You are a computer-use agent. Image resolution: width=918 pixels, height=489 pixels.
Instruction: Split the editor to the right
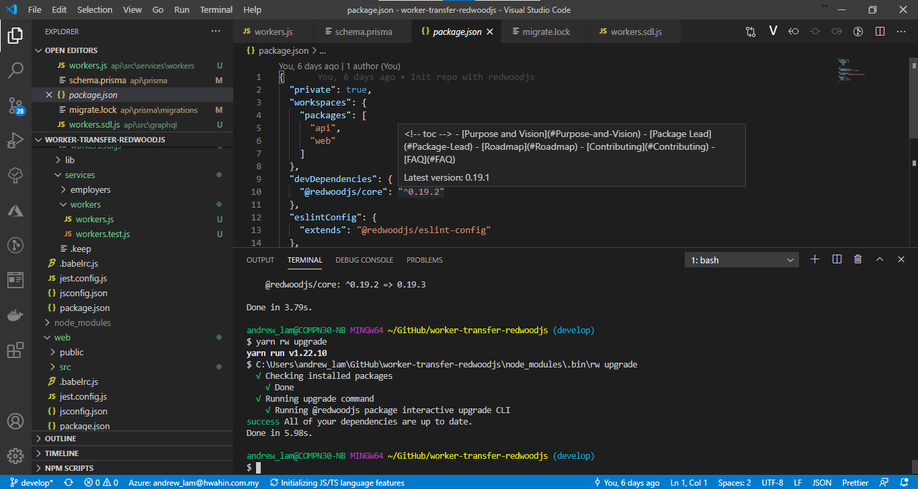[880, 32]
